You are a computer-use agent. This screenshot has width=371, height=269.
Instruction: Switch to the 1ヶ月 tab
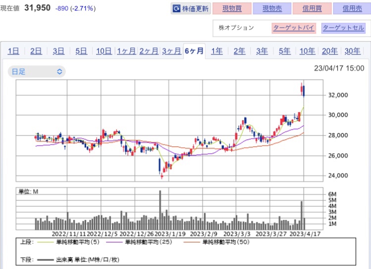(x=126, y=51)
